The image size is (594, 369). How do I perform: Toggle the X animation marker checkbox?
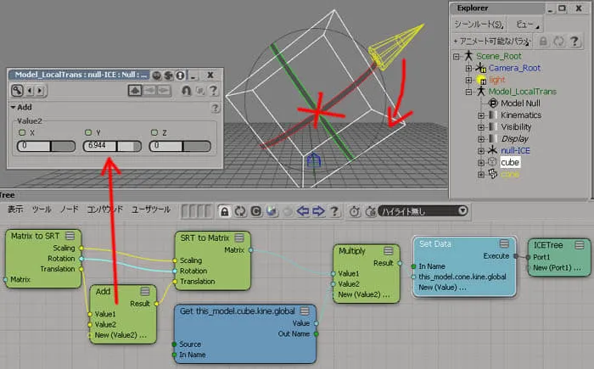[x=22, y=132]
